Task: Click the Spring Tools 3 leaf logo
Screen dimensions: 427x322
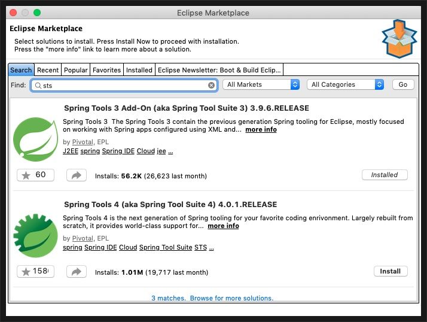Action: [x=35, y=140]
